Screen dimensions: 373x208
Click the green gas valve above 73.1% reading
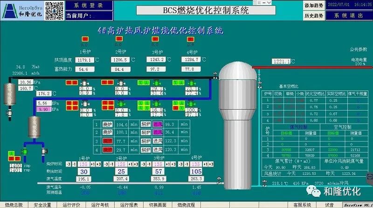point(191,83)
